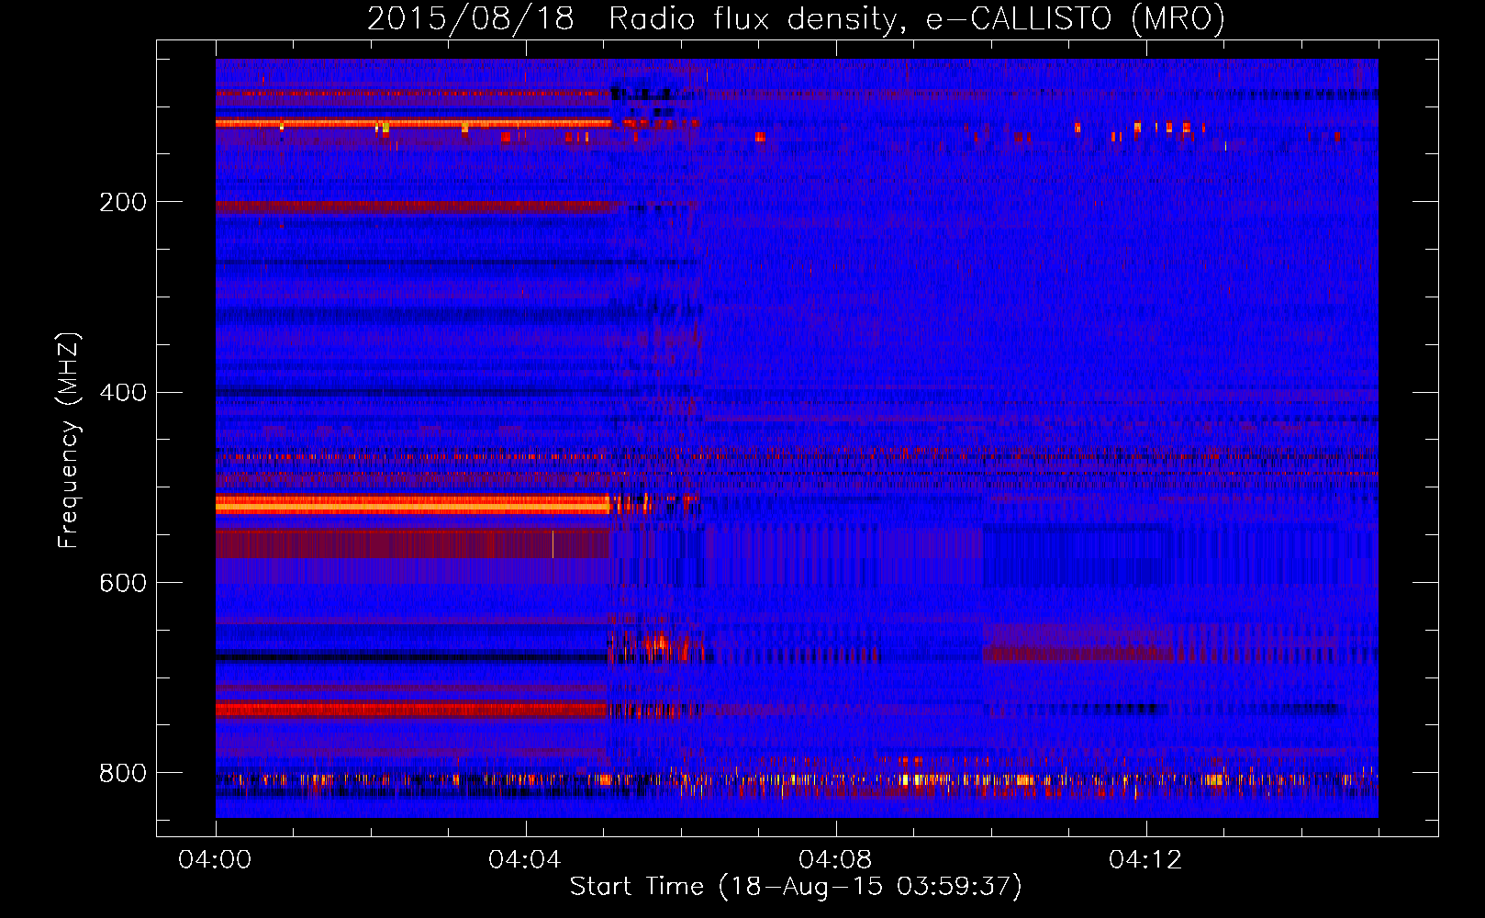Click the 04:04 time tick label
This screenshot has height=918, width=1485.
pos(526,859)
